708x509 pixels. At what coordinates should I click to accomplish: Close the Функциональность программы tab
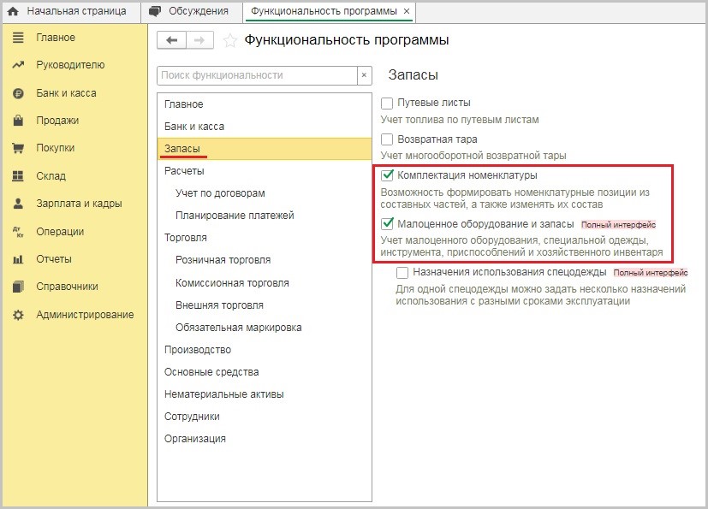click(407, 11)
